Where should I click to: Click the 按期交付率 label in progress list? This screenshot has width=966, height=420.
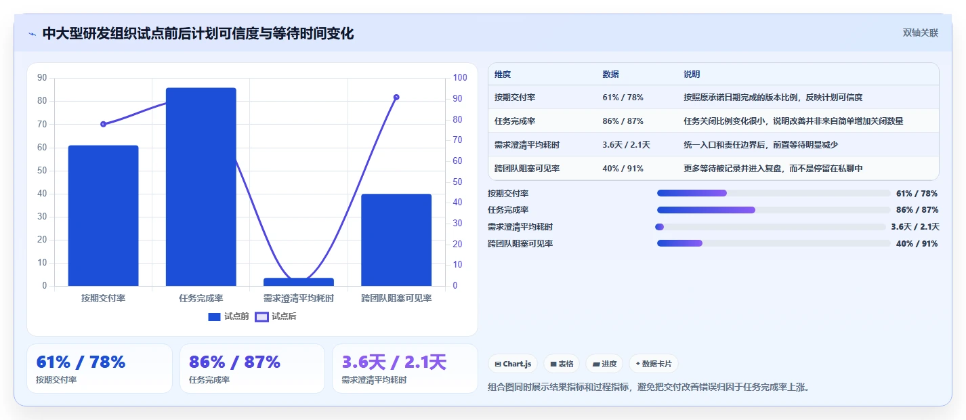click(x=508, y=193)
